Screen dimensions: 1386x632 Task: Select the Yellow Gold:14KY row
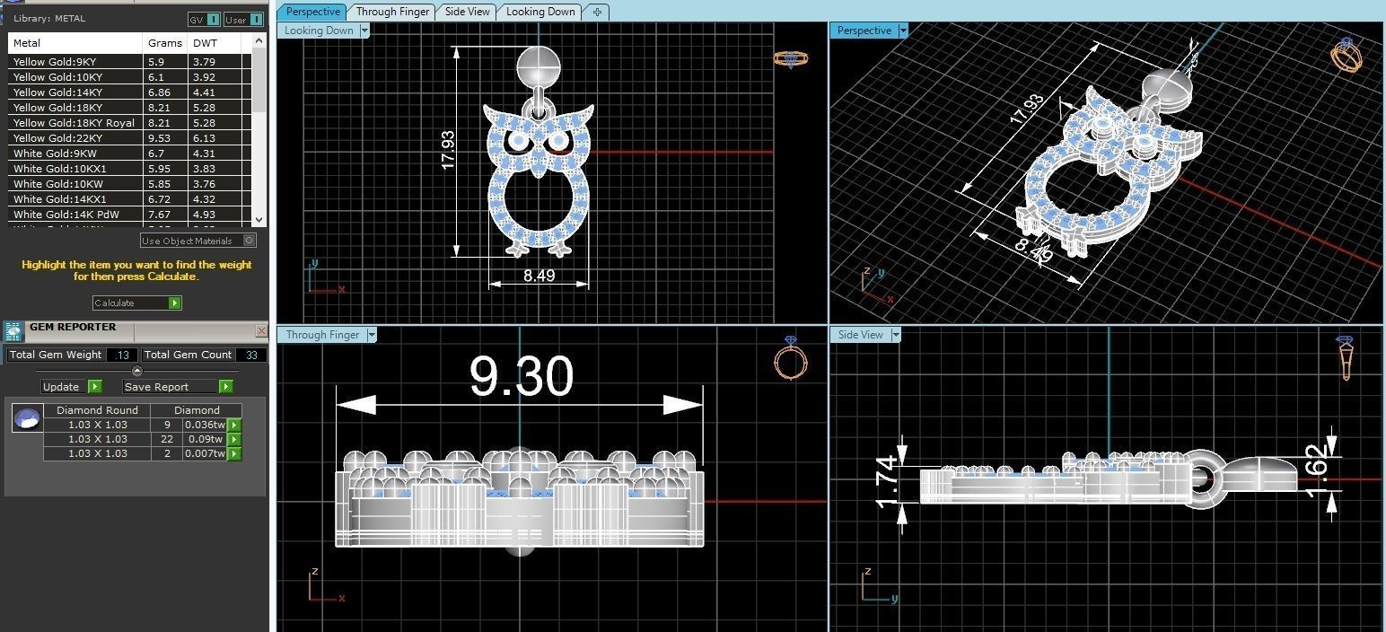(130, 92)
